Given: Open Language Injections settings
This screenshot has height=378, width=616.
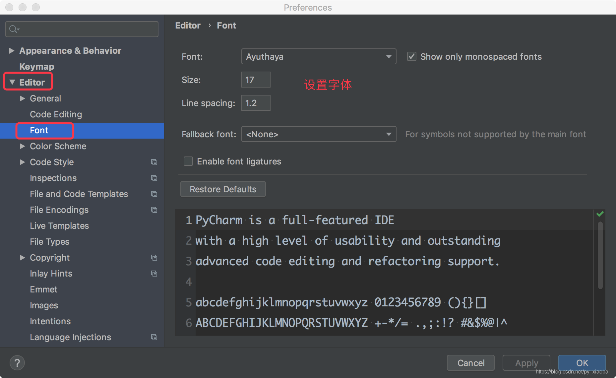Looking at the screenshot, I should coord(70,337).
